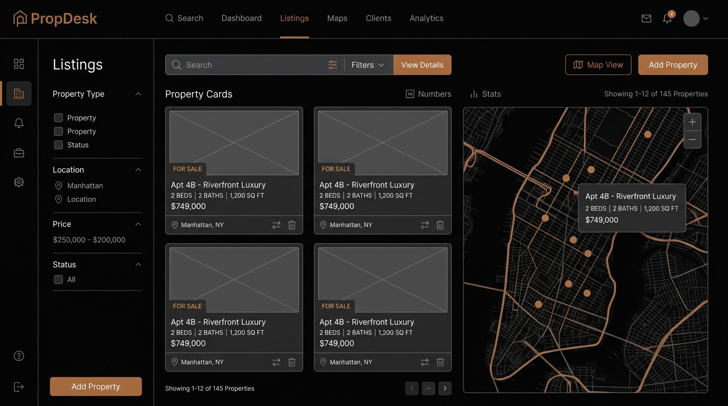Click the View Details button

[422, 65]
